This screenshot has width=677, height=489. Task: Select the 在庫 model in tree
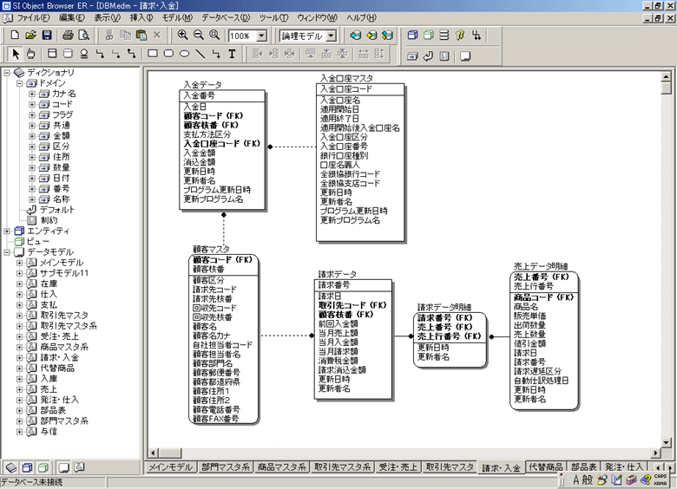(49, 284)
